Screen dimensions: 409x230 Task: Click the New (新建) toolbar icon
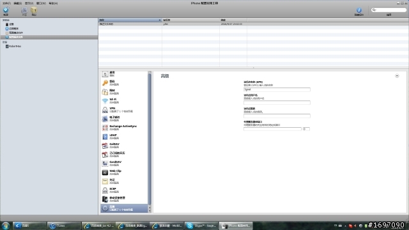point(6,11)
